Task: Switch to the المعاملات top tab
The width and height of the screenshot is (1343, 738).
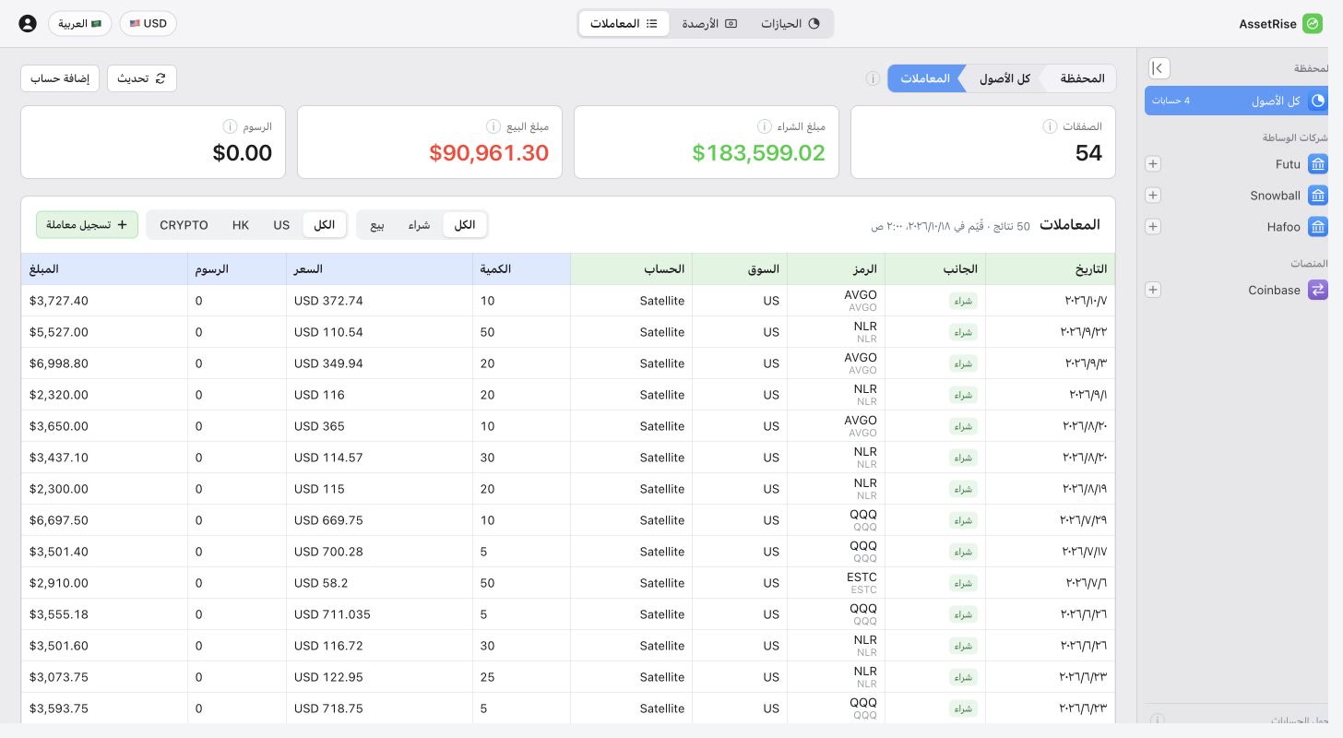Action: coord(624,24)
